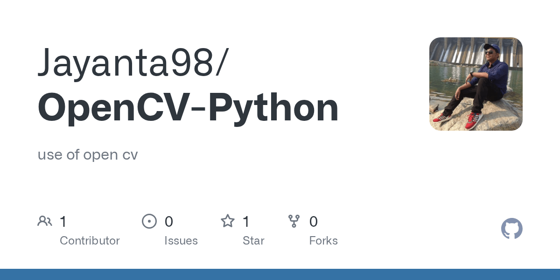
Task: Click the Forks branch icon
Action: (294, 221)
